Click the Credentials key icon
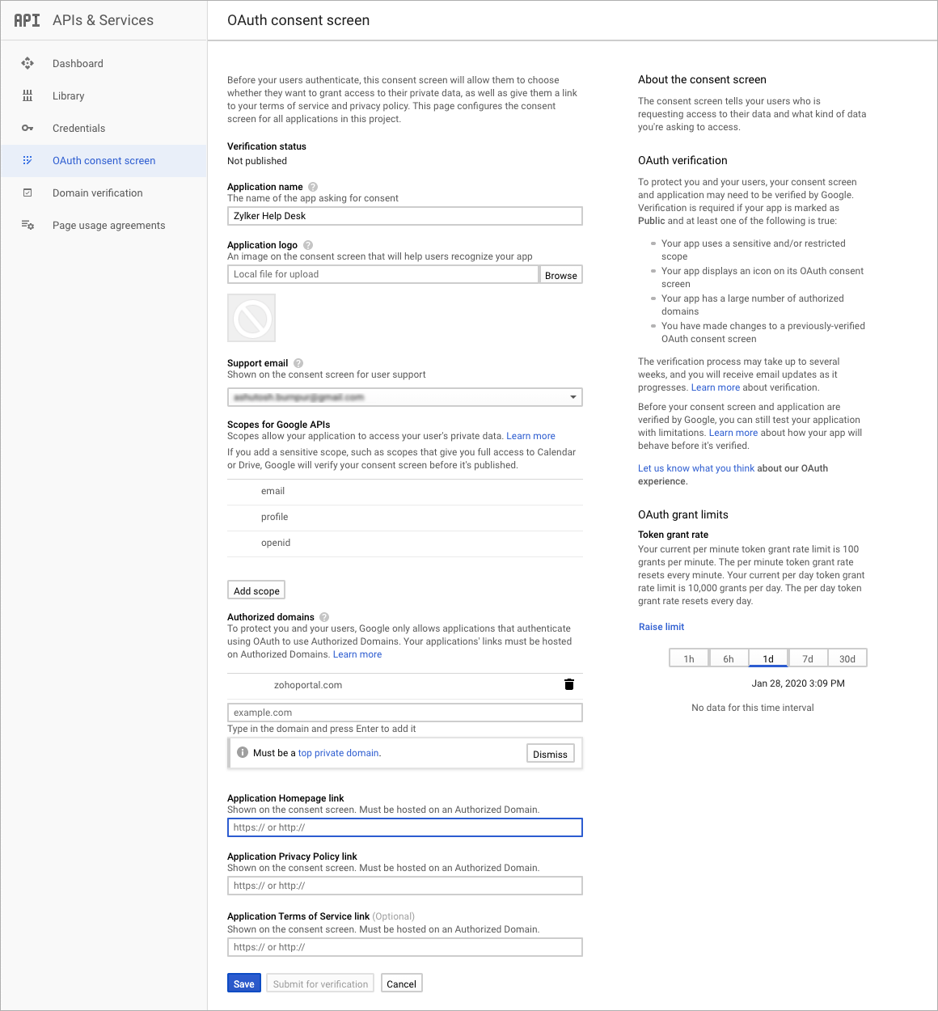 (27, 128)
